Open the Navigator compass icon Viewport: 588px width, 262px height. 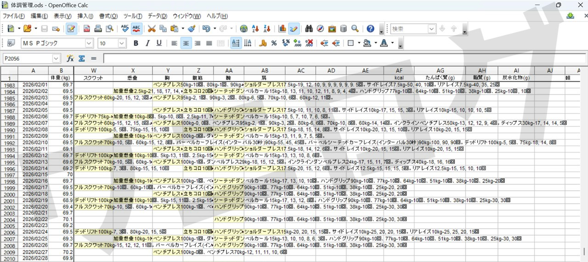coord(321,28)
